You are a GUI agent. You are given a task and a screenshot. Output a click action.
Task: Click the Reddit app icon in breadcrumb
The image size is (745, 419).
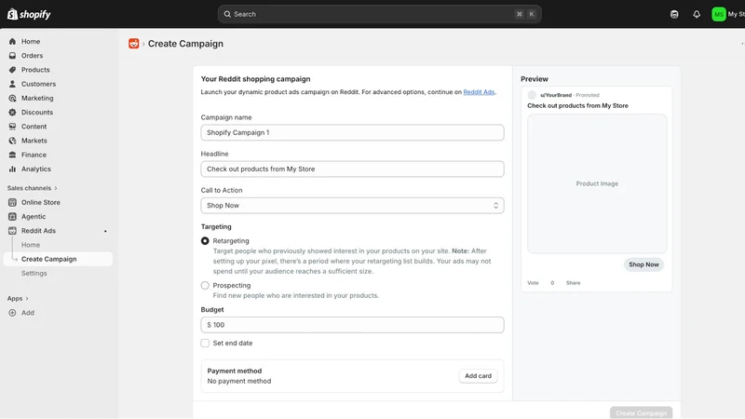pos(134,44)
